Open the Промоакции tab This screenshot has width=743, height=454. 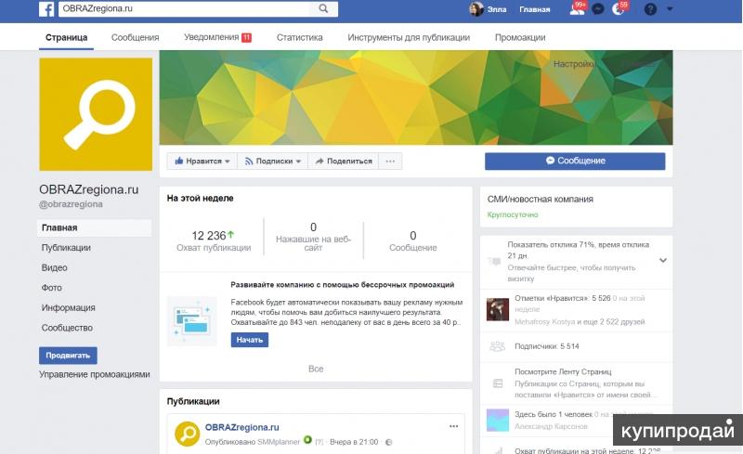[x=520, y=37]
